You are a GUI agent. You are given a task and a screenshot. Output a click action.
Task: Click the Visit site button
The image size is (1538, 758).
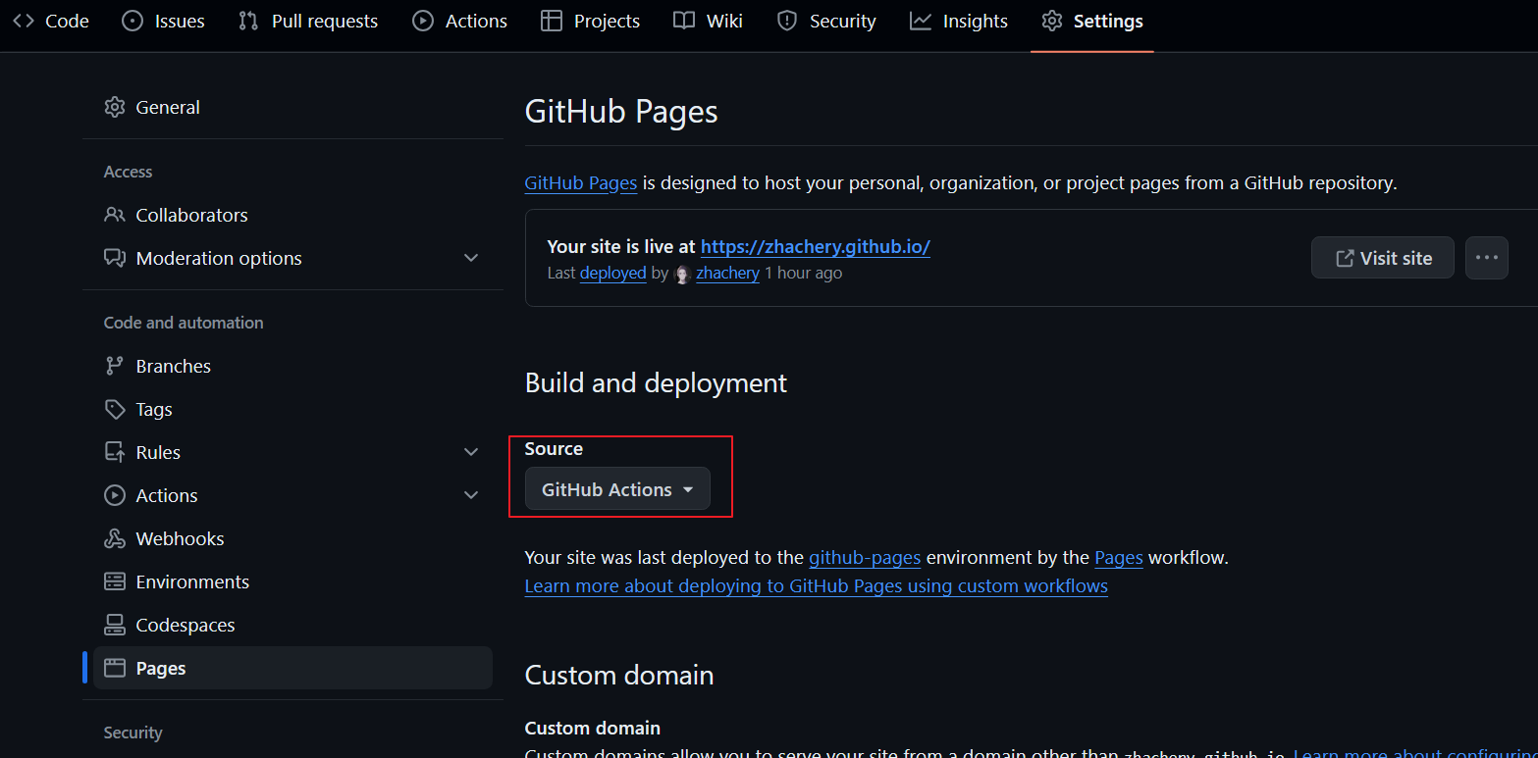coord(1382,257)
